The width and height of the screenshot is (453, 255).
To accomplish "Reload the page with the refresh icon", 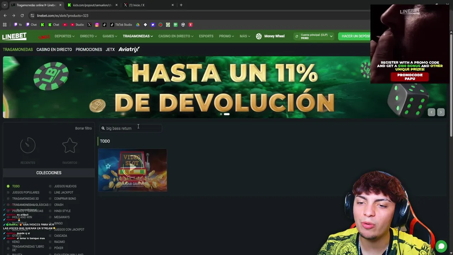I will [x=22, y=16].
